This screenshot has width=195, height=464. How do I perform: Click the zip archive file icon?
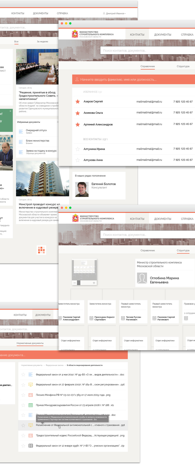click(31, 446)
